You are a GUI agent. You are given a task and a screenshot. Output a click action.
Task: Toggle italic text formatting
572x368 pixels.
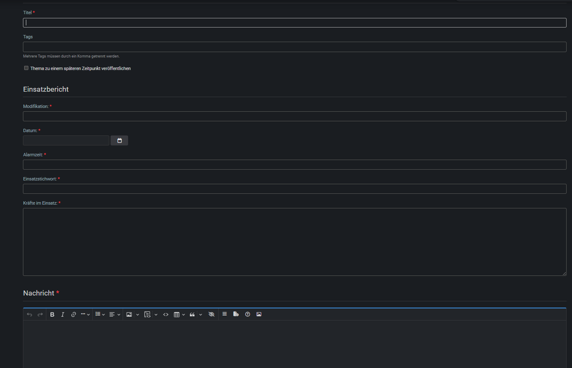pyautogui.click(x=63, y=314)
